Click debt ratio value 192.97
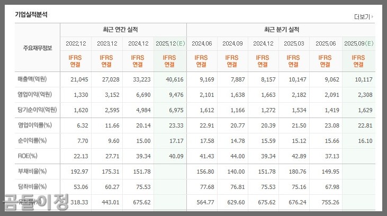Viewport: 387px width, 216px height. pyautogui.click(x=79, y=172)
